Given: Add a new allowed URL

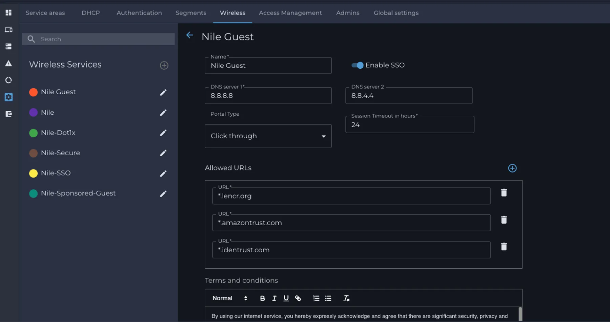Looking at the screenshot, I should click(x=512, y=168).
